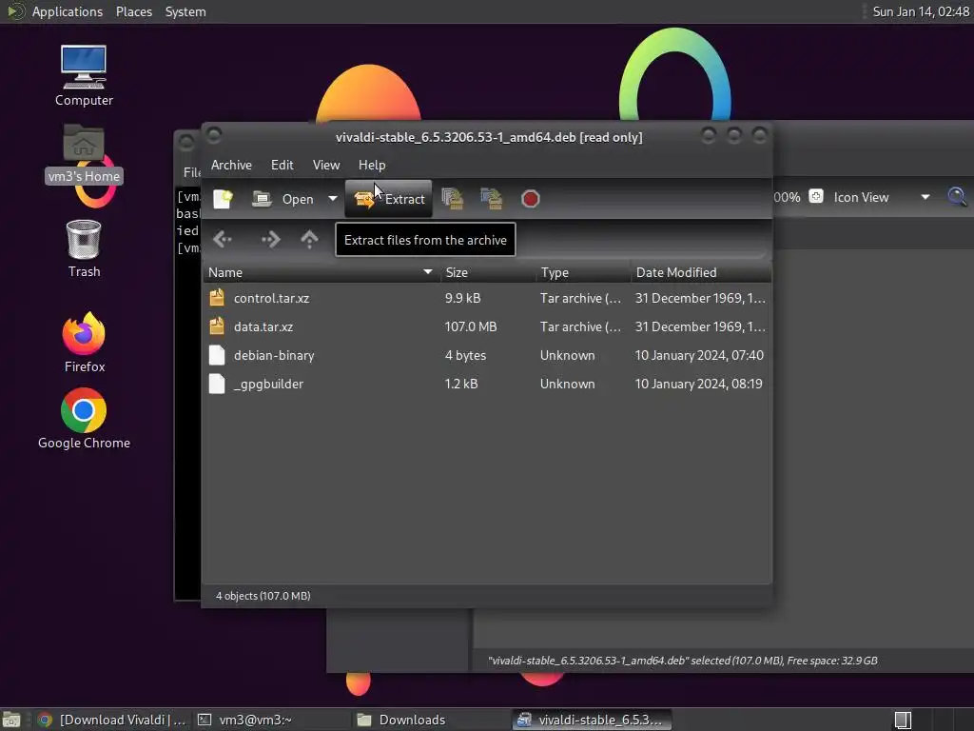This screenshot has height=731, width=974.
Task: Sort files by Size column
Action: click(x=488, y=272)
